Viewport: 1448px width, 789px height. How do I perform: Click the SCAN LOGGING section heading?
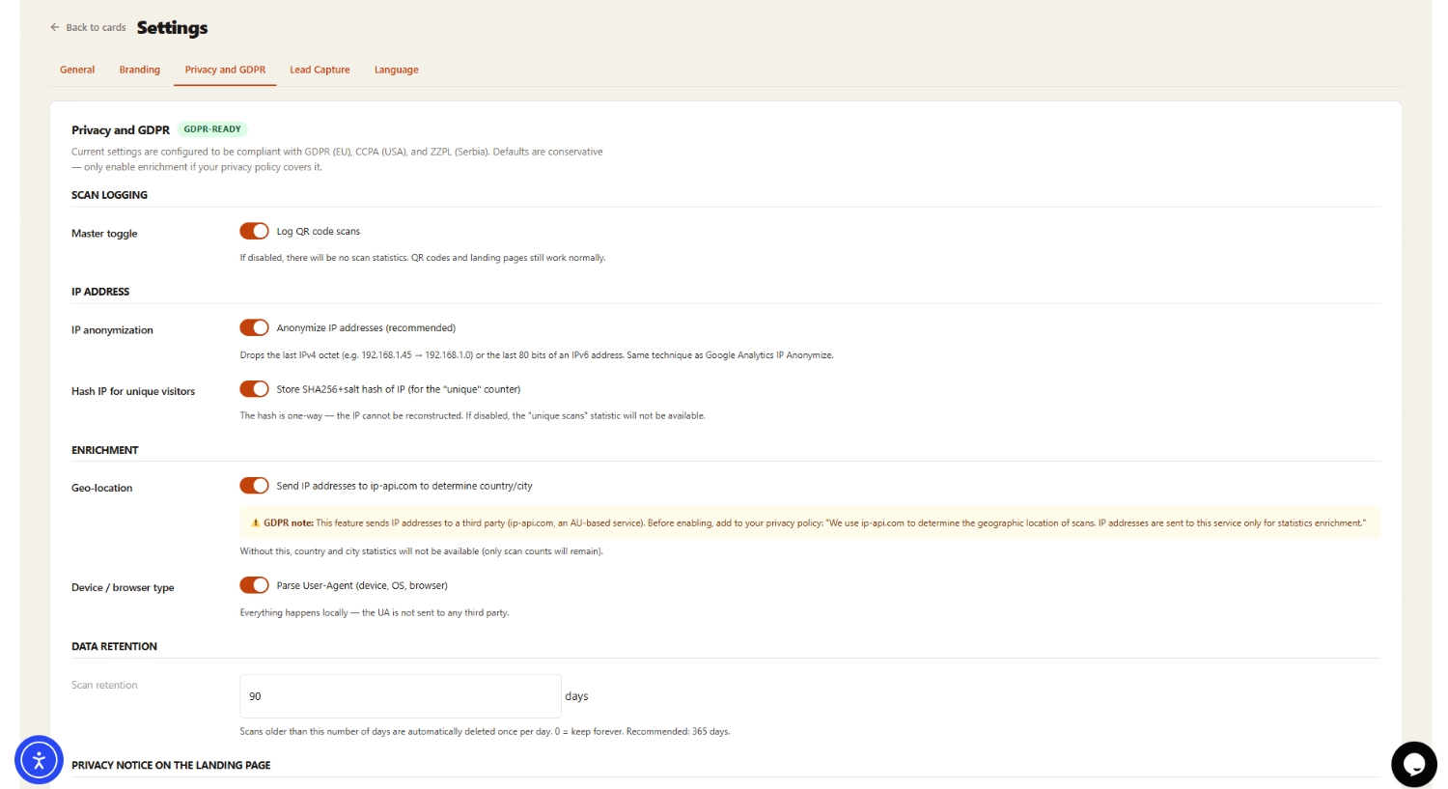(109, 195)
